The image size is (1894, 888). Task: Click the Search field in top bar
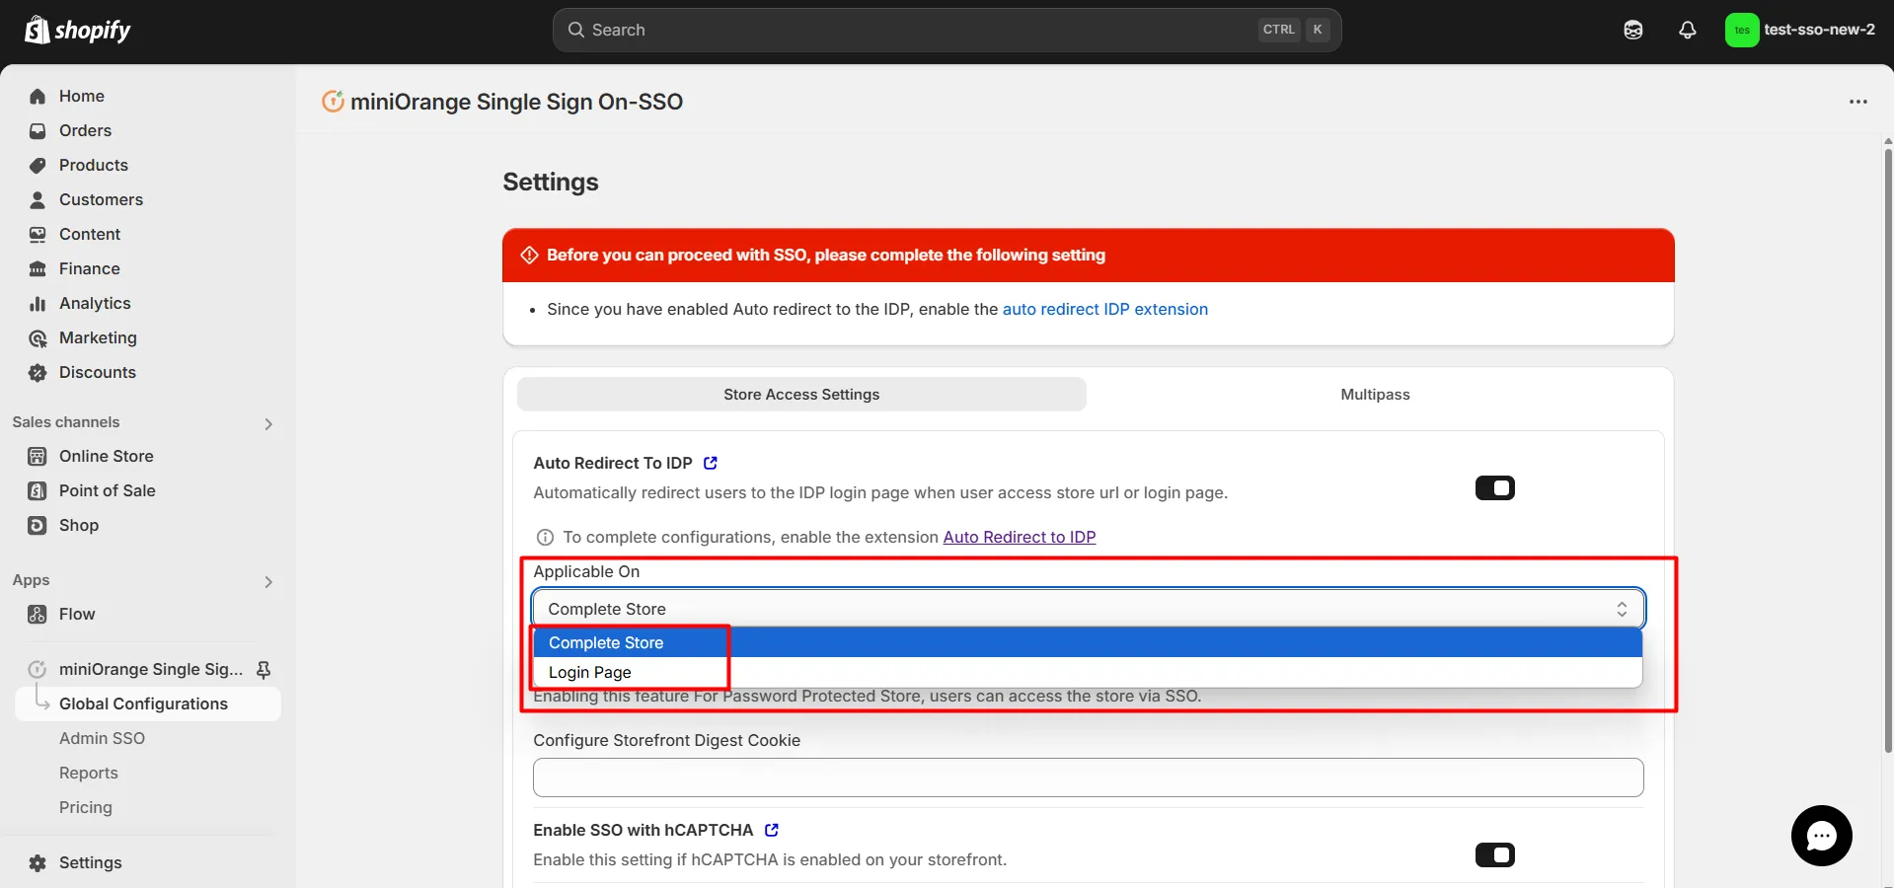pyautogui.click(x=947, y=30)
